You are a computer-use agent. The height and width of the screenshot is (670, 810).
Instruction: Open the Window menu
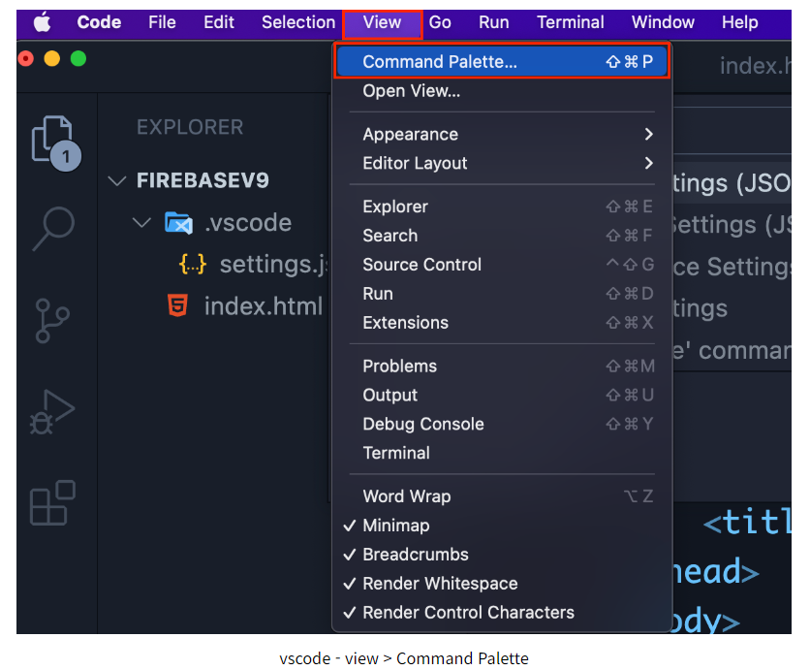click(x=663, y=22)
